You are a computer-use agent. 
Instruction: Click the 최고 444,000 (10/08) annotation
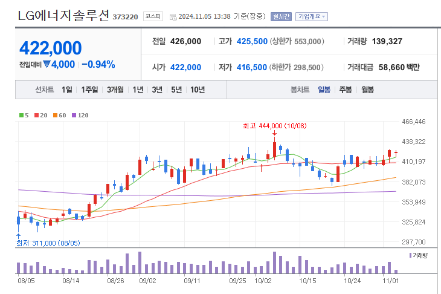pos(275,126)
